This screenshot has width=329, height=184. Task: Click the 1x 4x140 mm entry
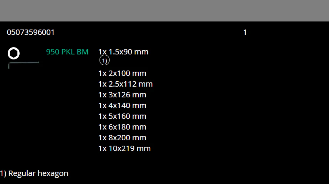tap(122, 105)
